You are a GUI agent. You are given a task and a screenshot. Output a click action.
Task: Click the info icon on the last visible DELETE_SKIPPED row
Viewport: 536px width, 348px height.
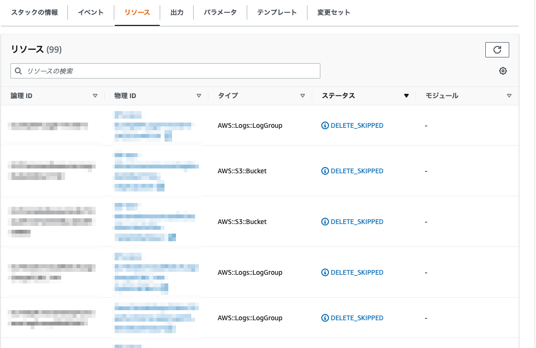click(x=325, y=317)
